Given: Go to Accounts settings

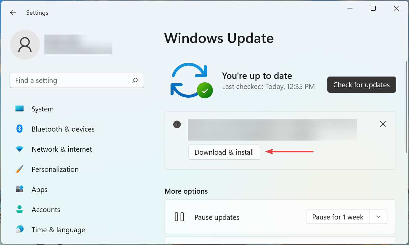Looking at the screenshot, I should tap(46, 209).
